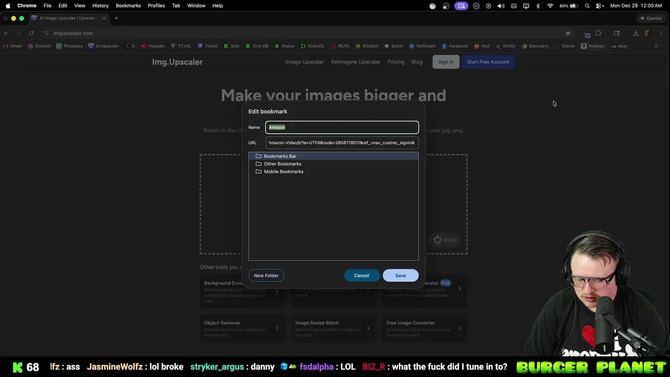Open the ReStream bookmark

[x=422, y=46]
